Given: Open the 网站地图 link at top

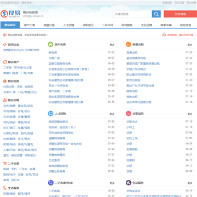Looking at the screenshot, I should (192, 3).
